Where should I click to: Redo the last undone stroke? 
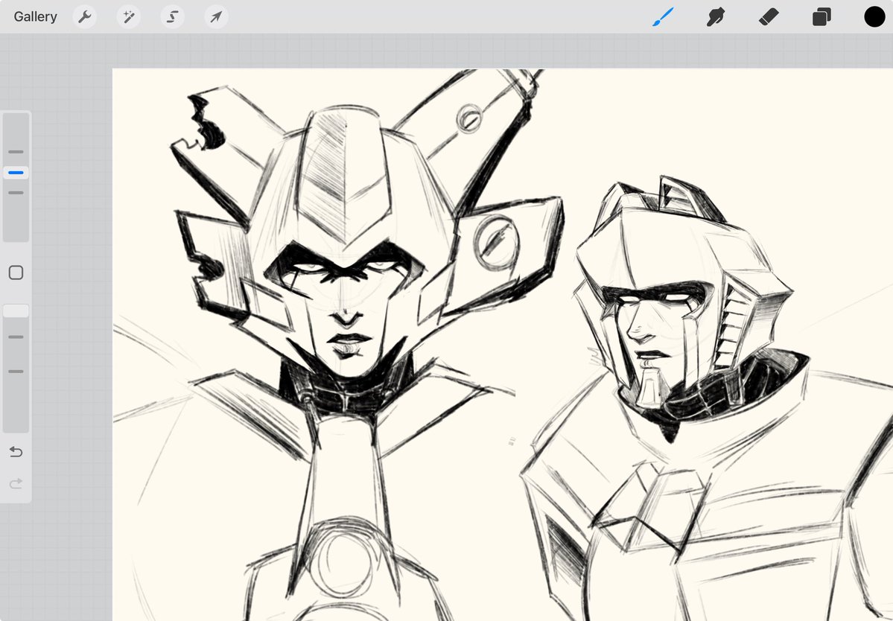click(16, 483)
